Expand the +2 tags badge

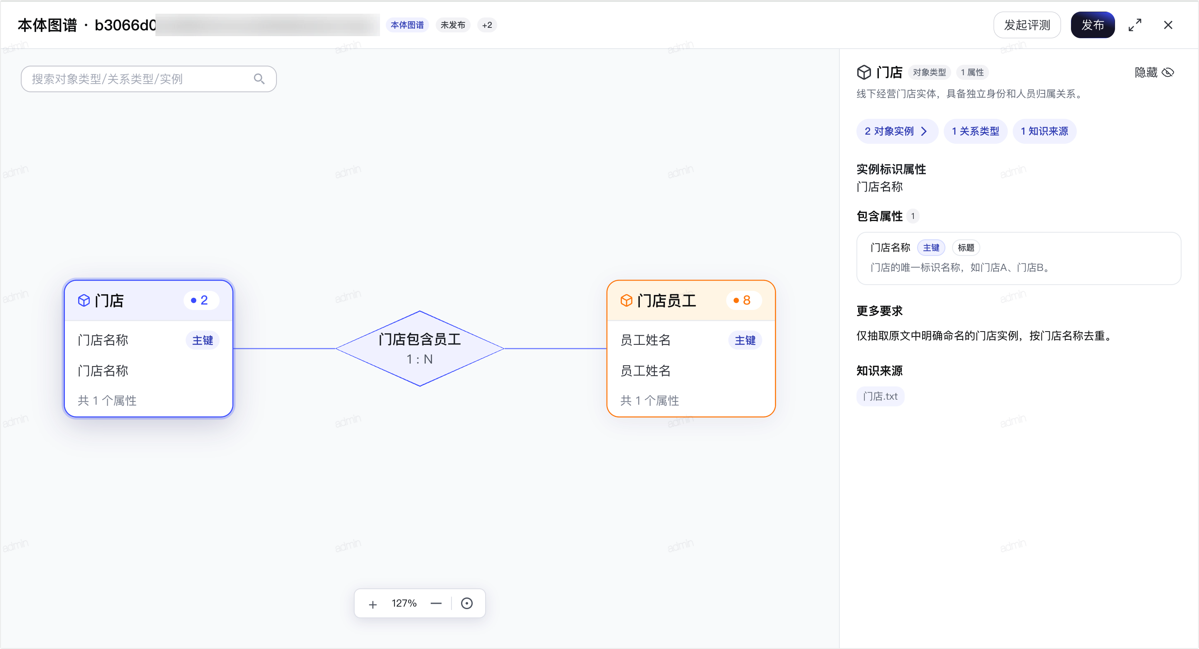(x=487, y=25)
